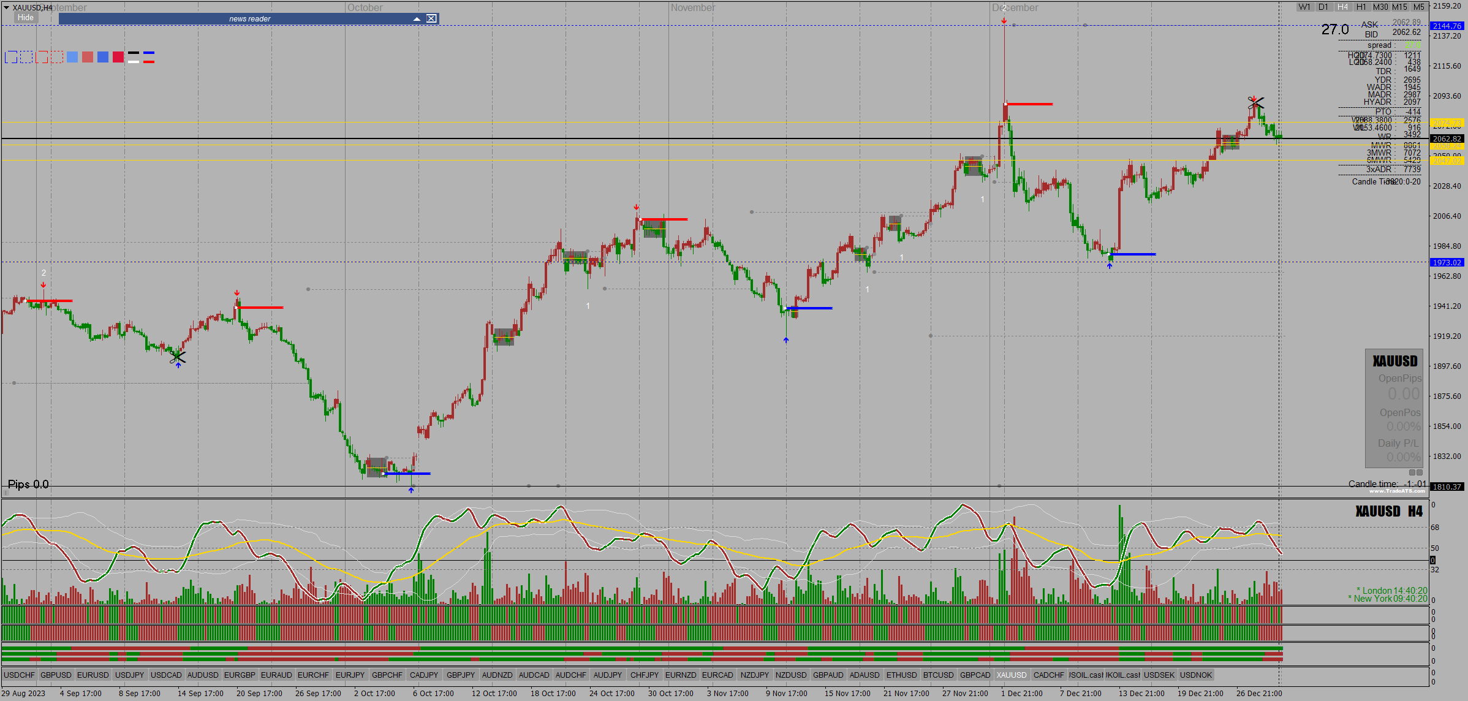Open the XAUUSD,H4 chart dropdown arrow
Image resolution: width=1468 pixels, height=701 pixels.
6,8
